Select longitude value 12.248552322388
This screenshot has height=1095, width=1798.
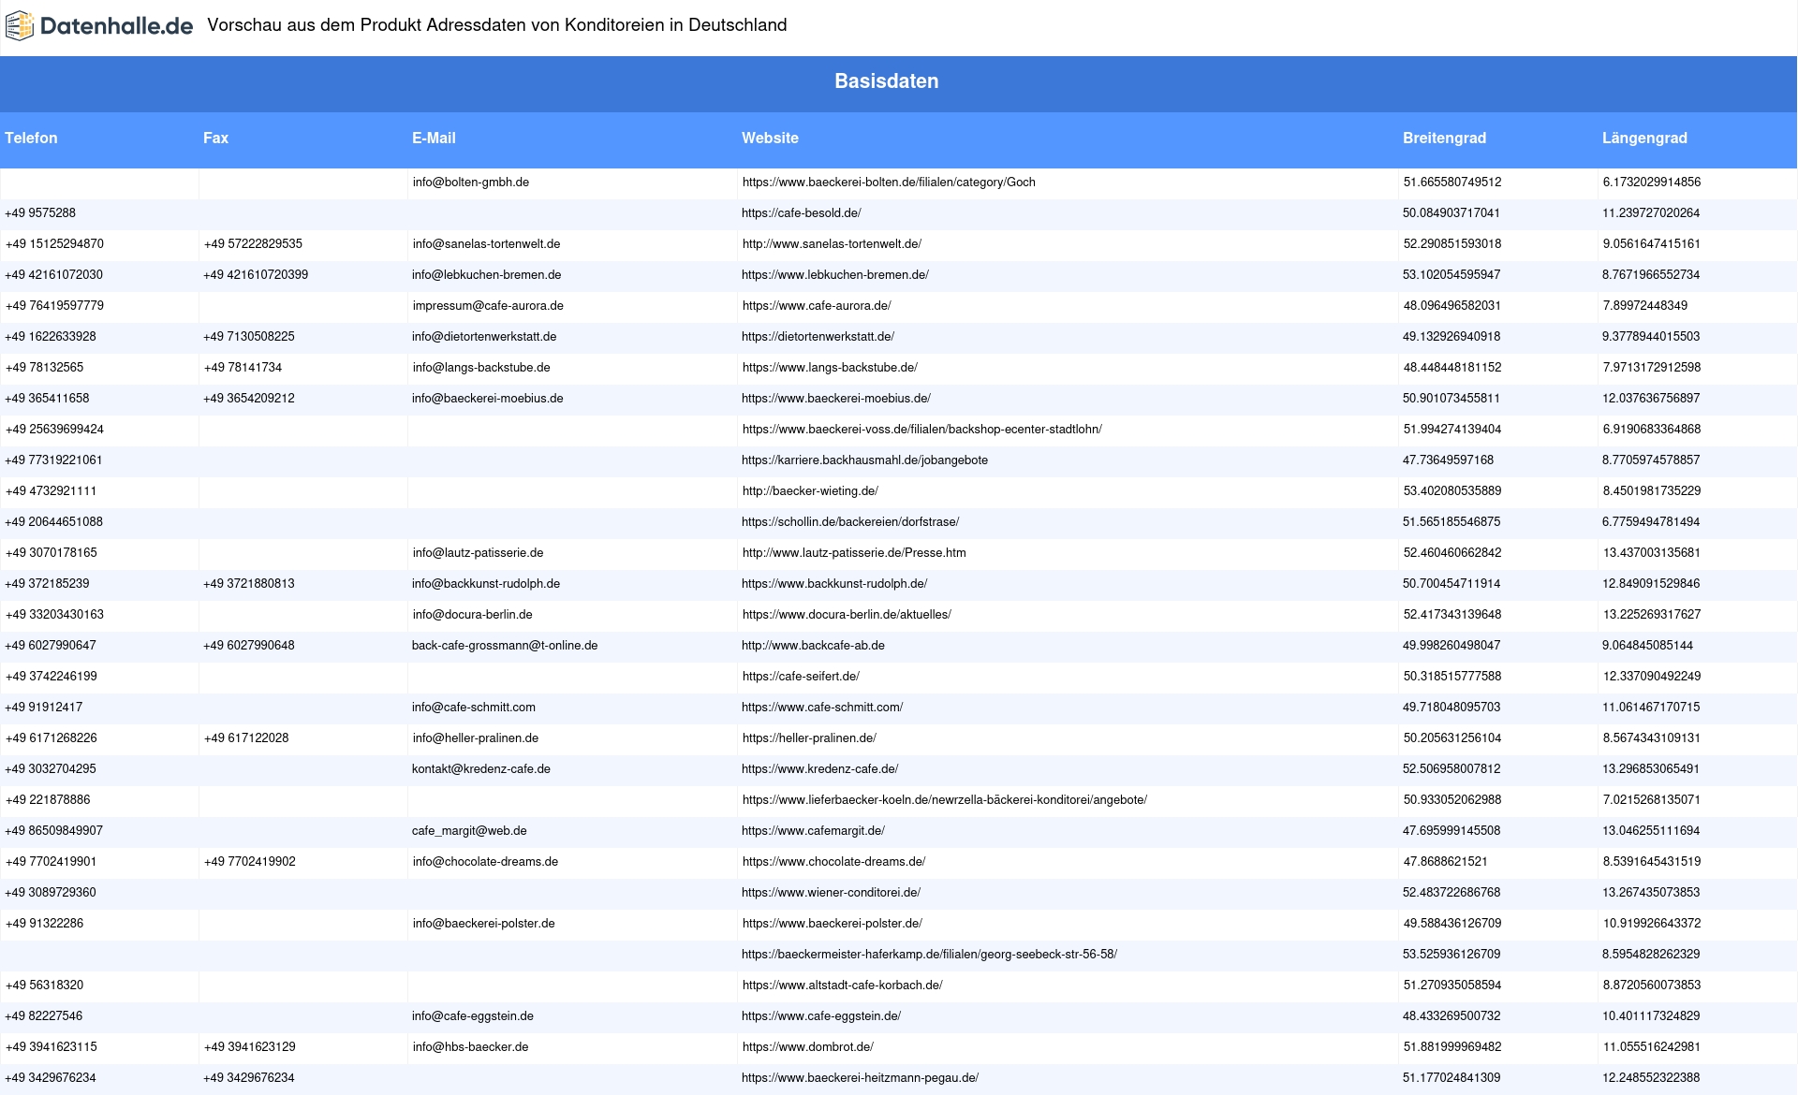1651,1078
